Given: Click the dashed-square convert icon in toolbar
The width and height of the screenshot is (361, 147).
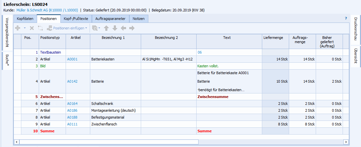Looking at the screenshot, I should coord(40,28).
